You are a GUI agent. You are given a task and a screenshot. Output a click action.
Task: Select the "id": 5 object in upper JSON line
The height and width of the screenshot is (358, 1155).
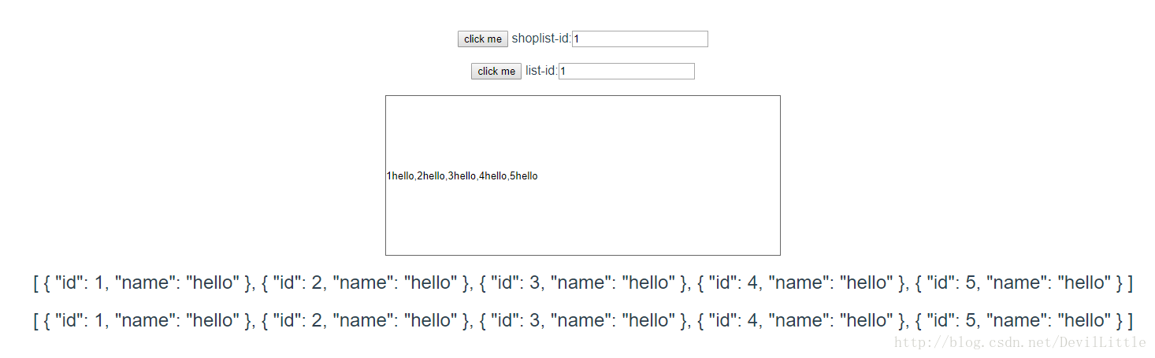point(1016,283)
